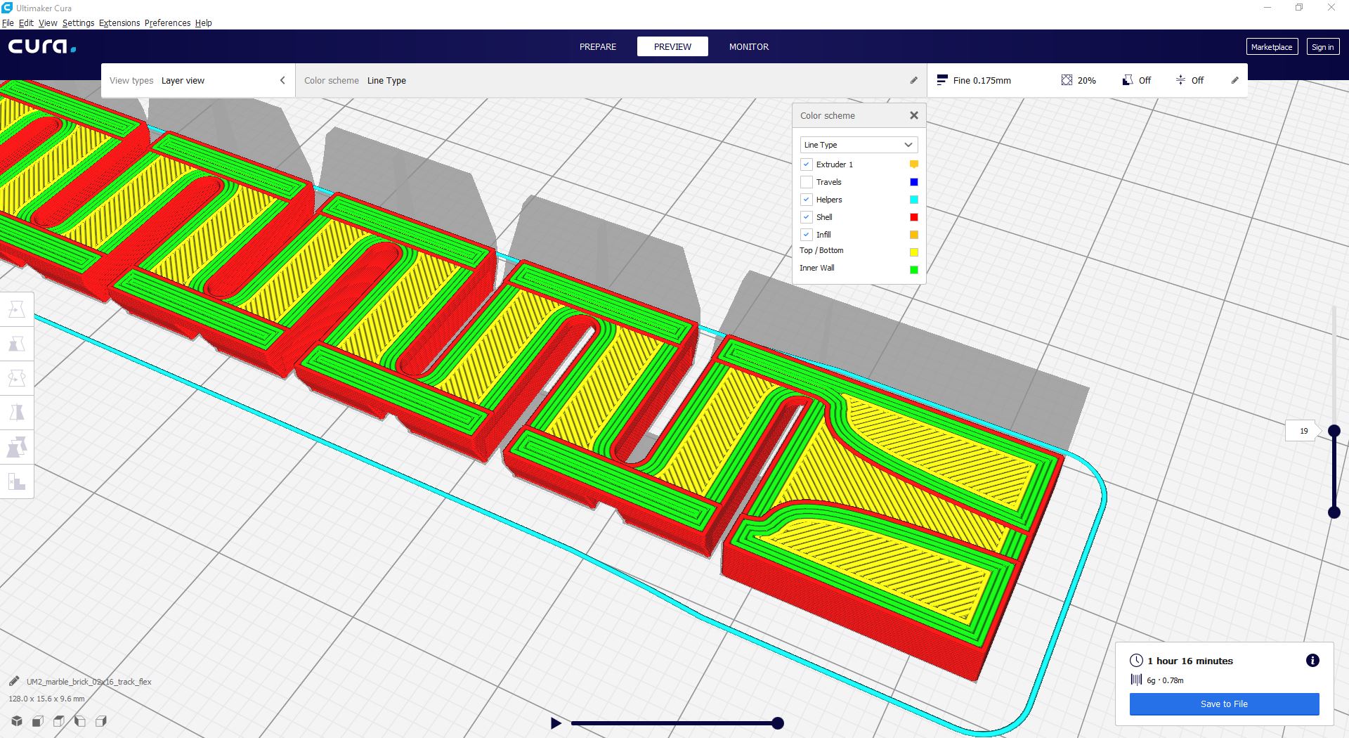
Task: Switch to the MONITOR stage
Action: tap(749, 46)
